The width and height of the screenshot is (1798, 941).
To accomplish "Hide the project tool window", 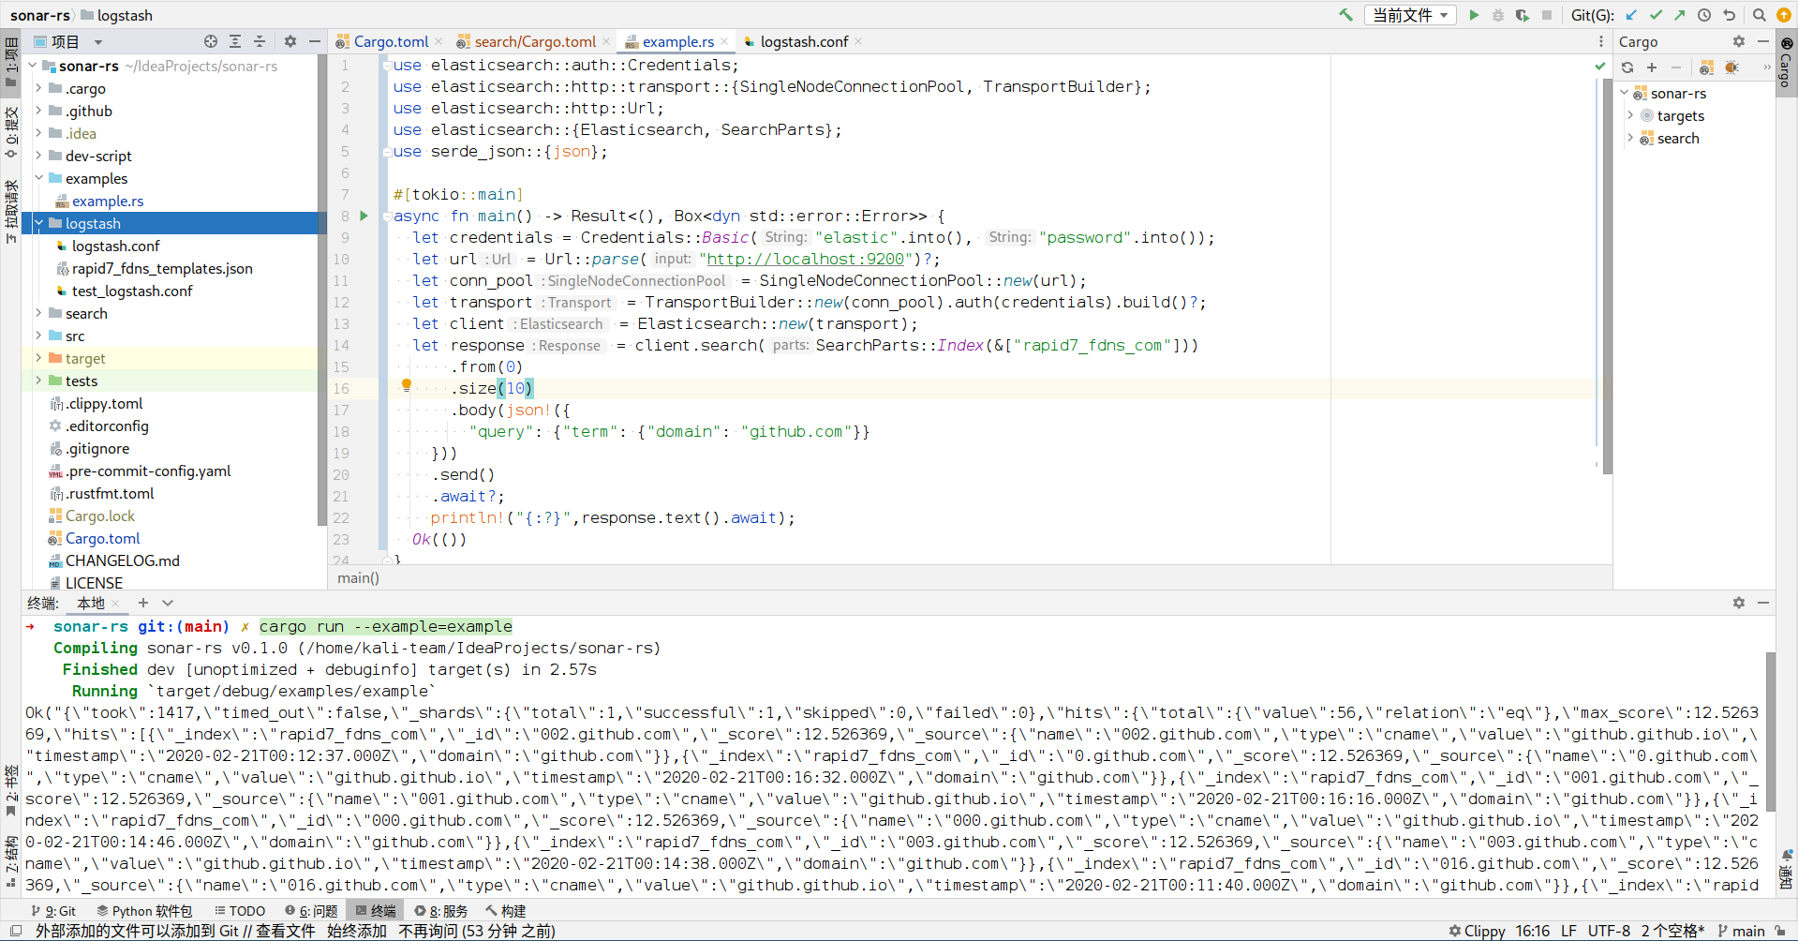I will click(315, 41).
